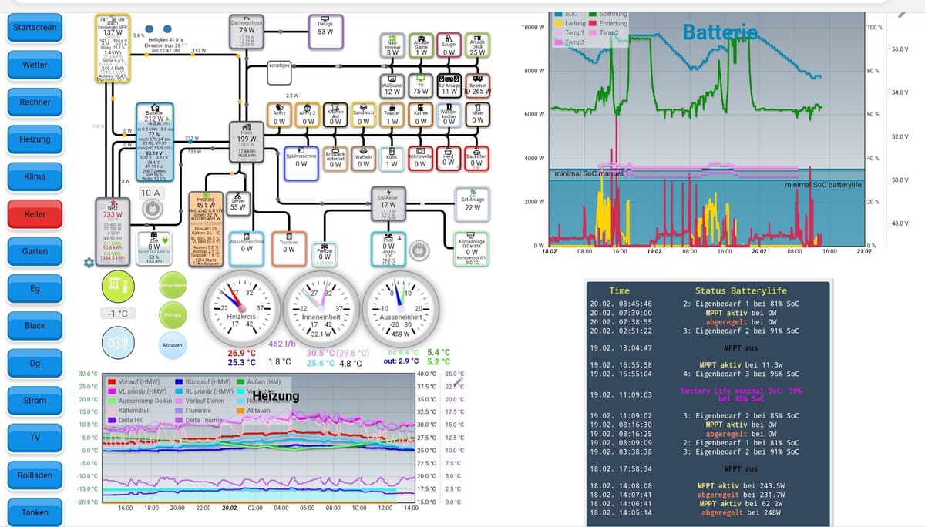Open the Startscreen view
The width and height of the screenshot is (925, 527).
click(35, 28)
